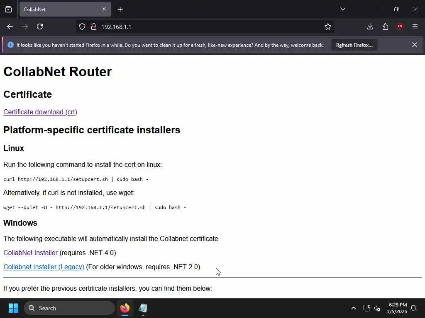The image size is (425, 318).
Task: Click the taskbar Search box
Action: click(69, 308)
